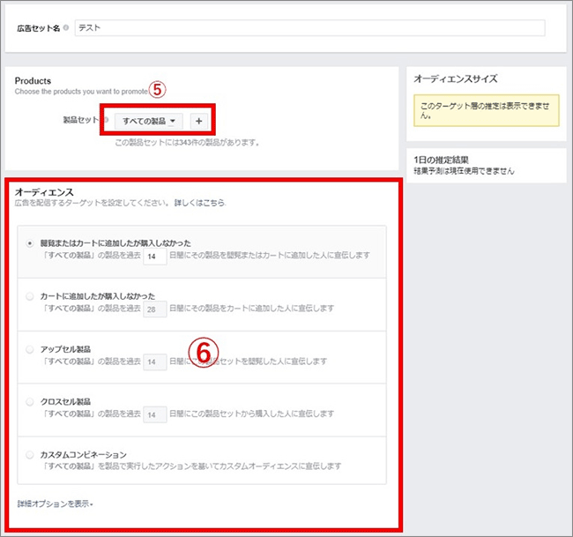The image size is (573, 537).
Task: Select the カスタムコンビネーション audience option
Action: tap(31, 455)
